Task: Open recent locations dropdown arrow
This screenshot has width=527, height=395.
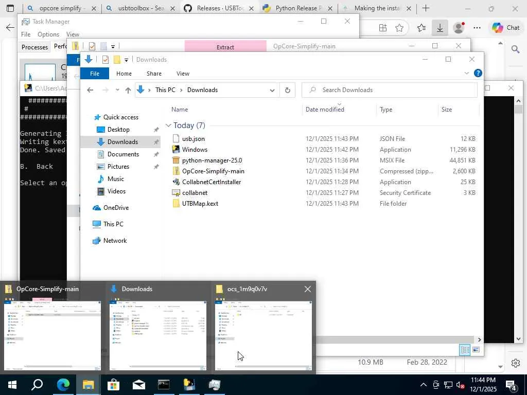Action: pyautogui.click(x=117, y=90)
